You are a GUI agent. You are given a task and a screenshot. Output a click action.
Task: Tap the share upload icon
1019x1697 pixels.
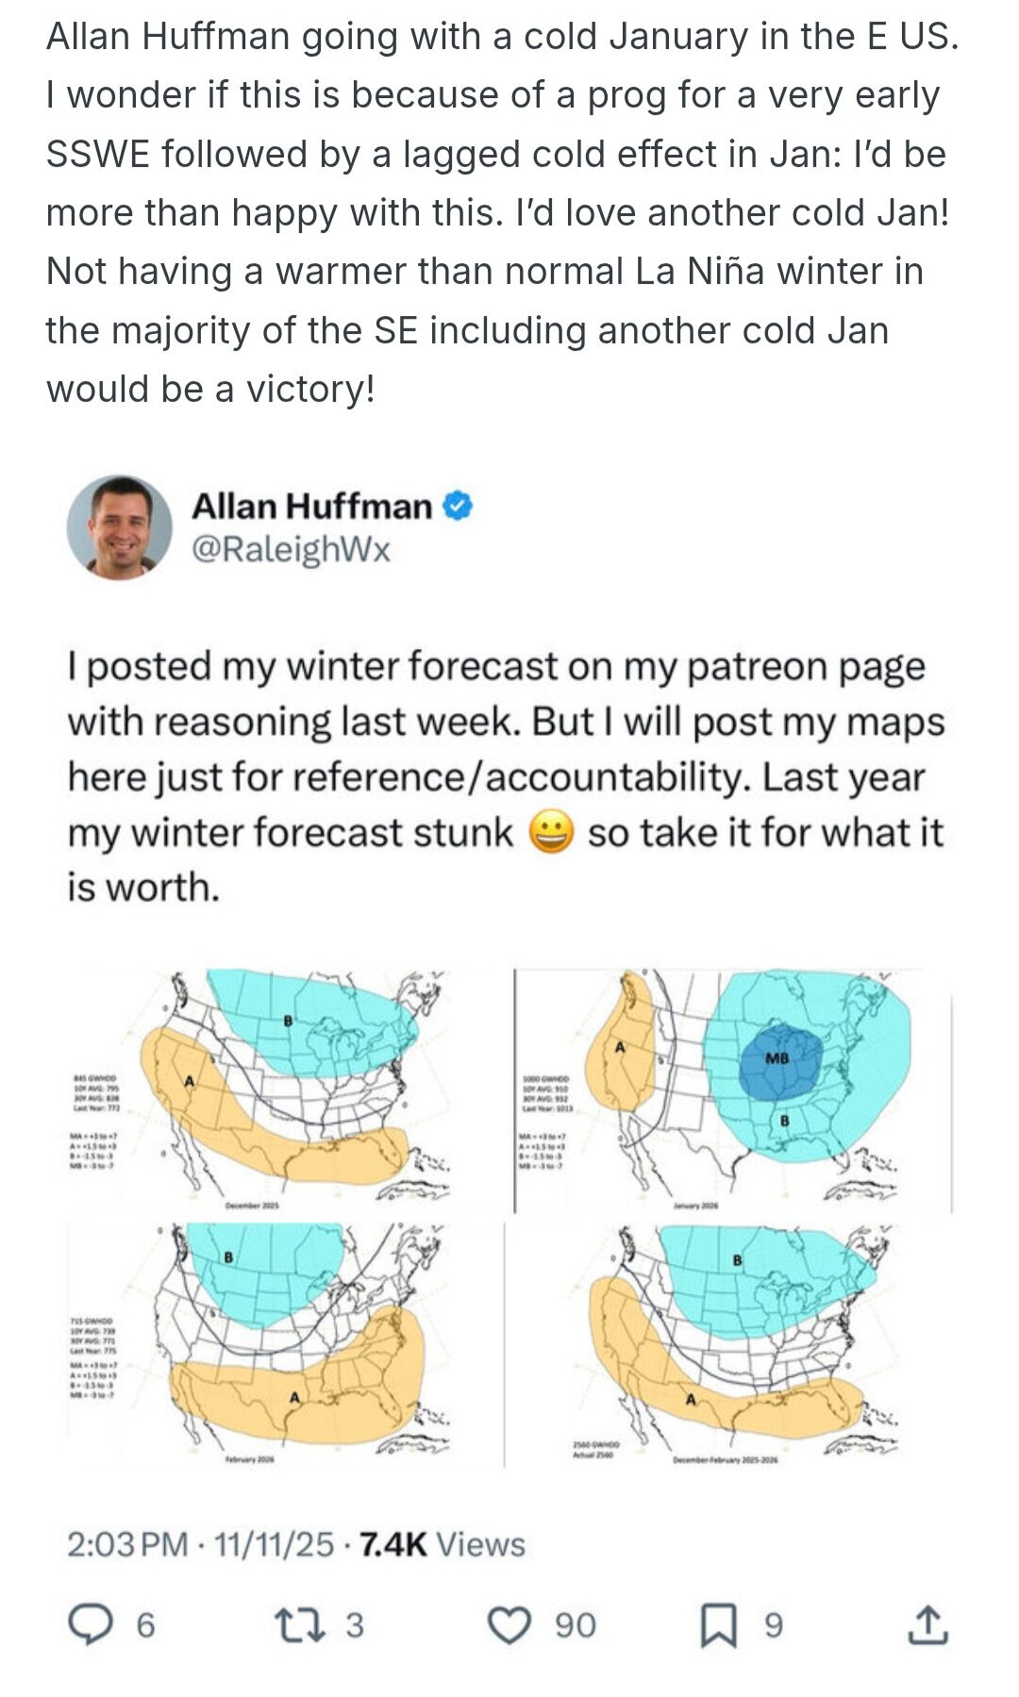(927, 1624)
